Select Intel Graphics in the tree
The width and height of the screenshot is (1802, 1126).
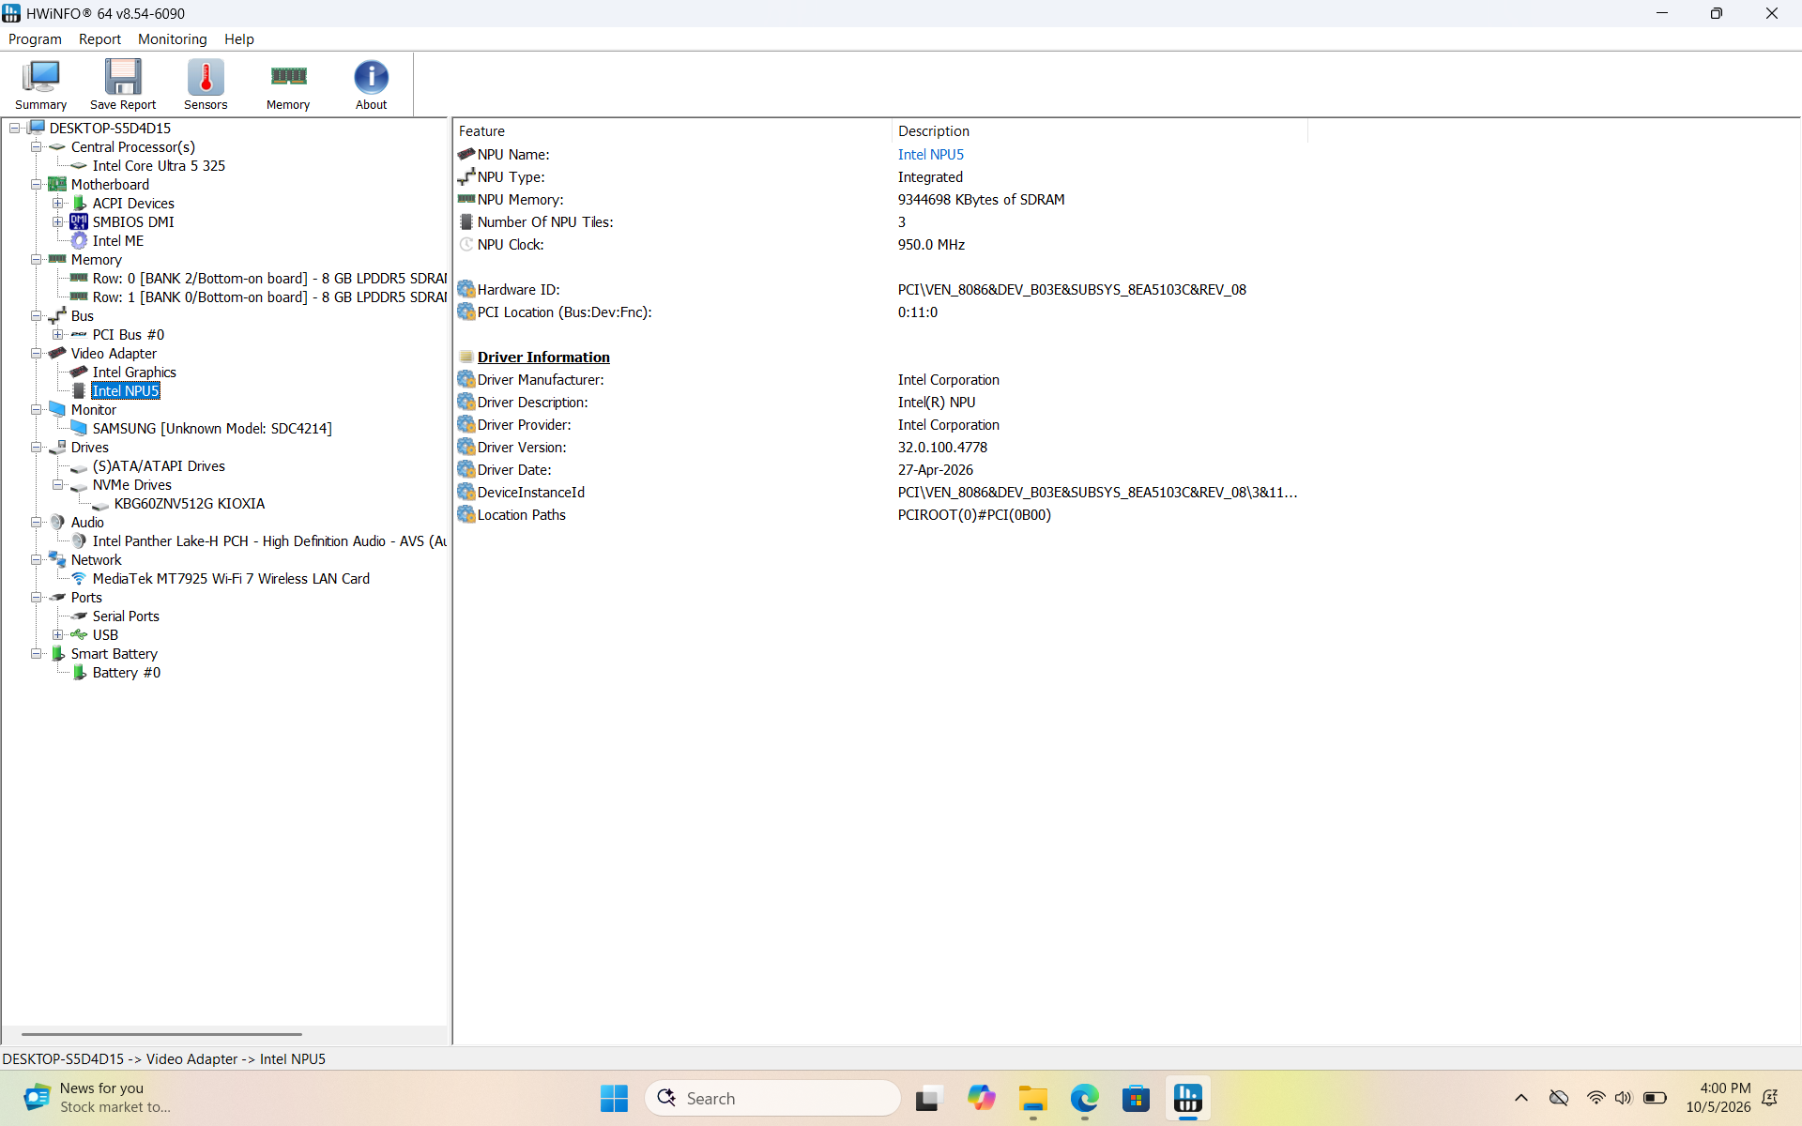coord(134,373)
